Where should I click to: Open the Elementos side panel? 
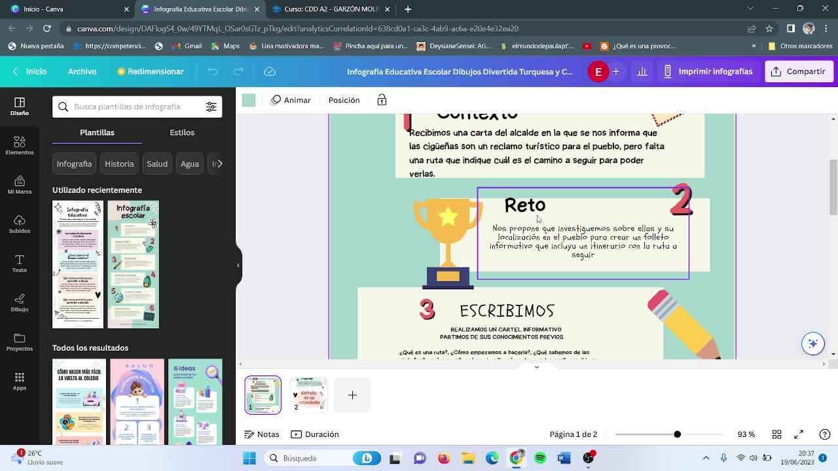click(x=19, y=145)
